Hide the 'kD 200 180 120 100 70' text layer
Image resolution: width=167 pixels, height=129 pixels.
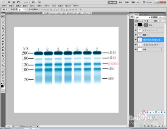coord(136,45)
